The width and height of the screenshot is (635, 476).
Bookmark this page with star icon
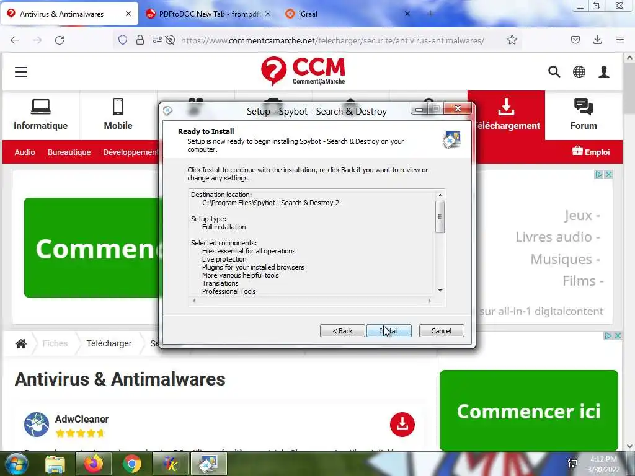(512, 40)
